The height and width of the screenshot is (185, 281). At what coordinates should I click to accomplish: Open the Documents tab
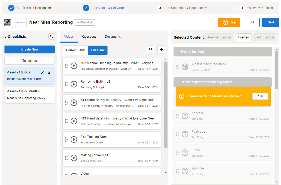113,37
